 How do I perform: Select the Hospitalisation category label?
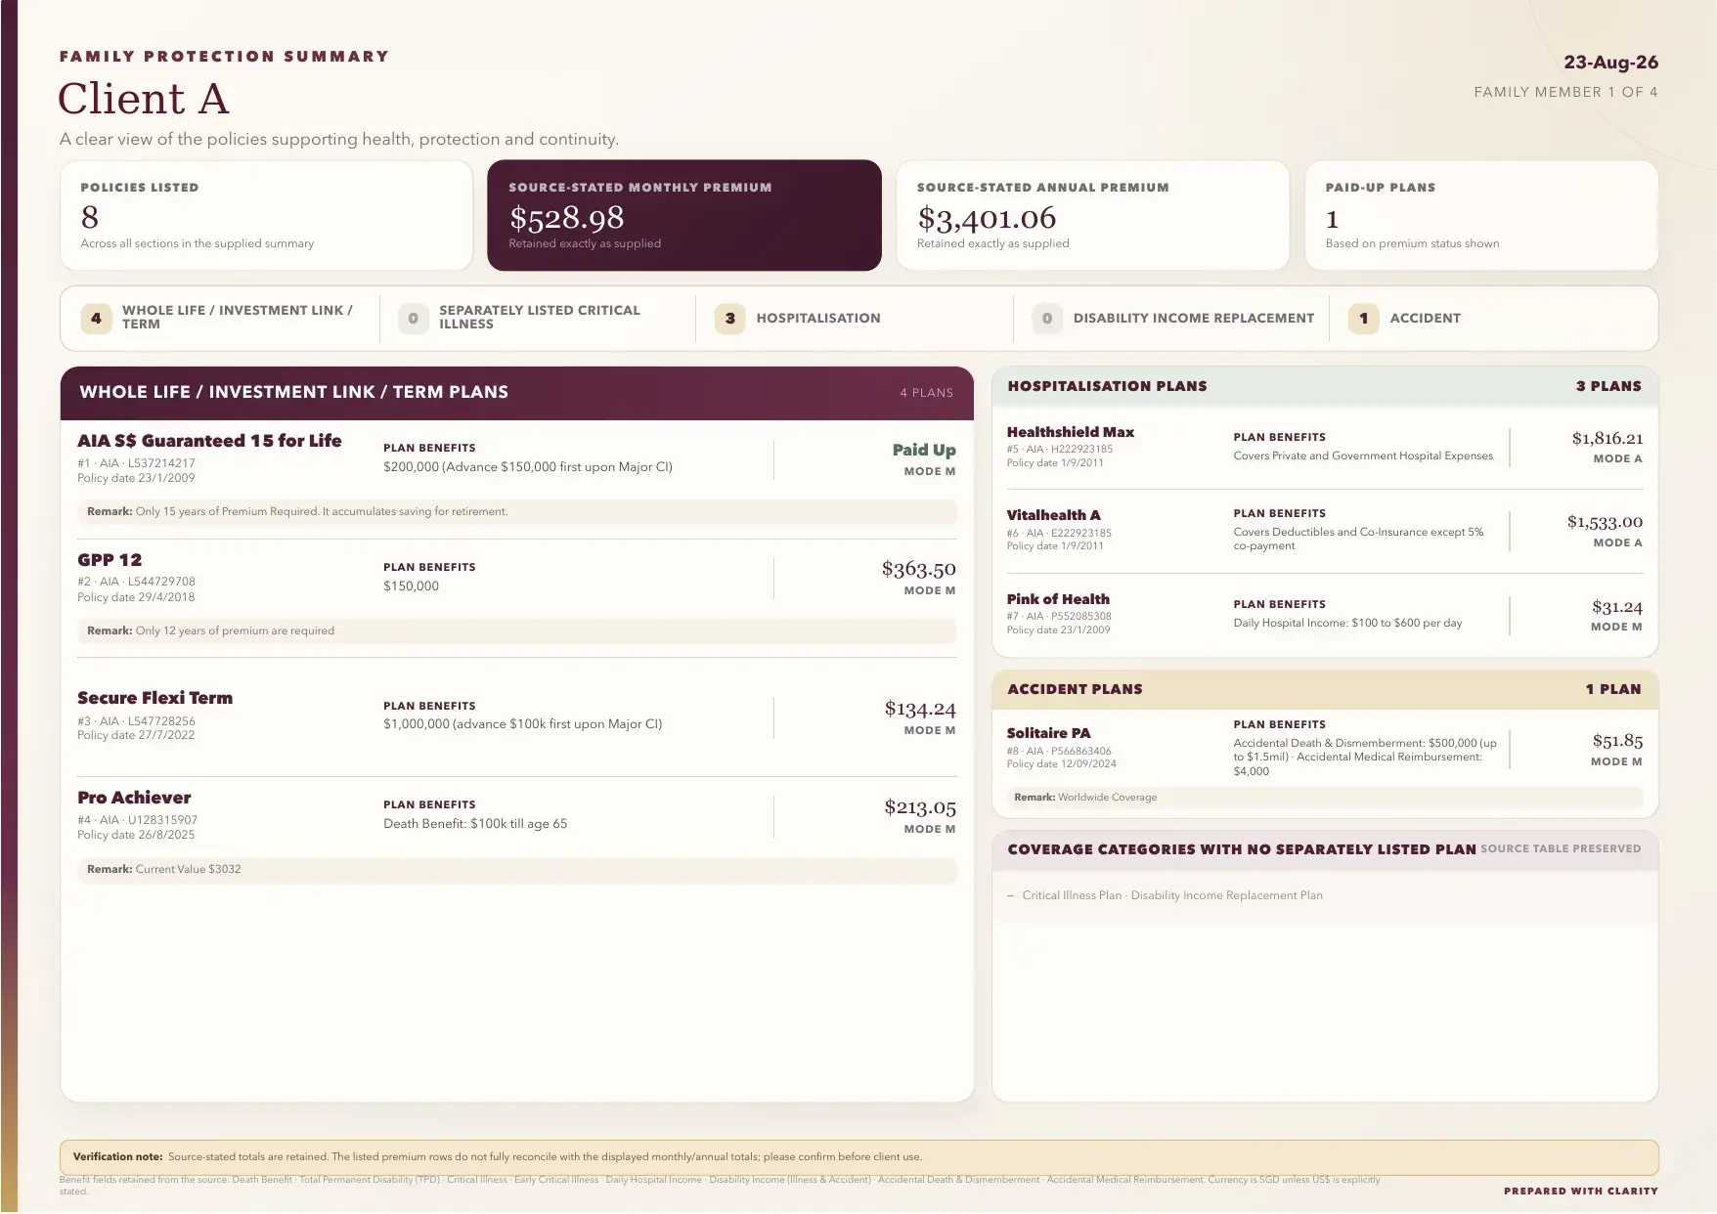pos(818,318)
